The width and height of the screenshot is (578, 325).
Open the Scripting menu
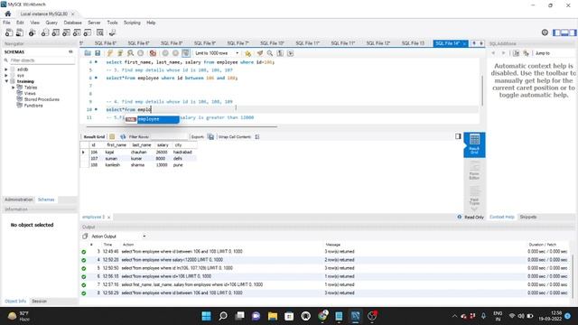(x=132, y=23)
